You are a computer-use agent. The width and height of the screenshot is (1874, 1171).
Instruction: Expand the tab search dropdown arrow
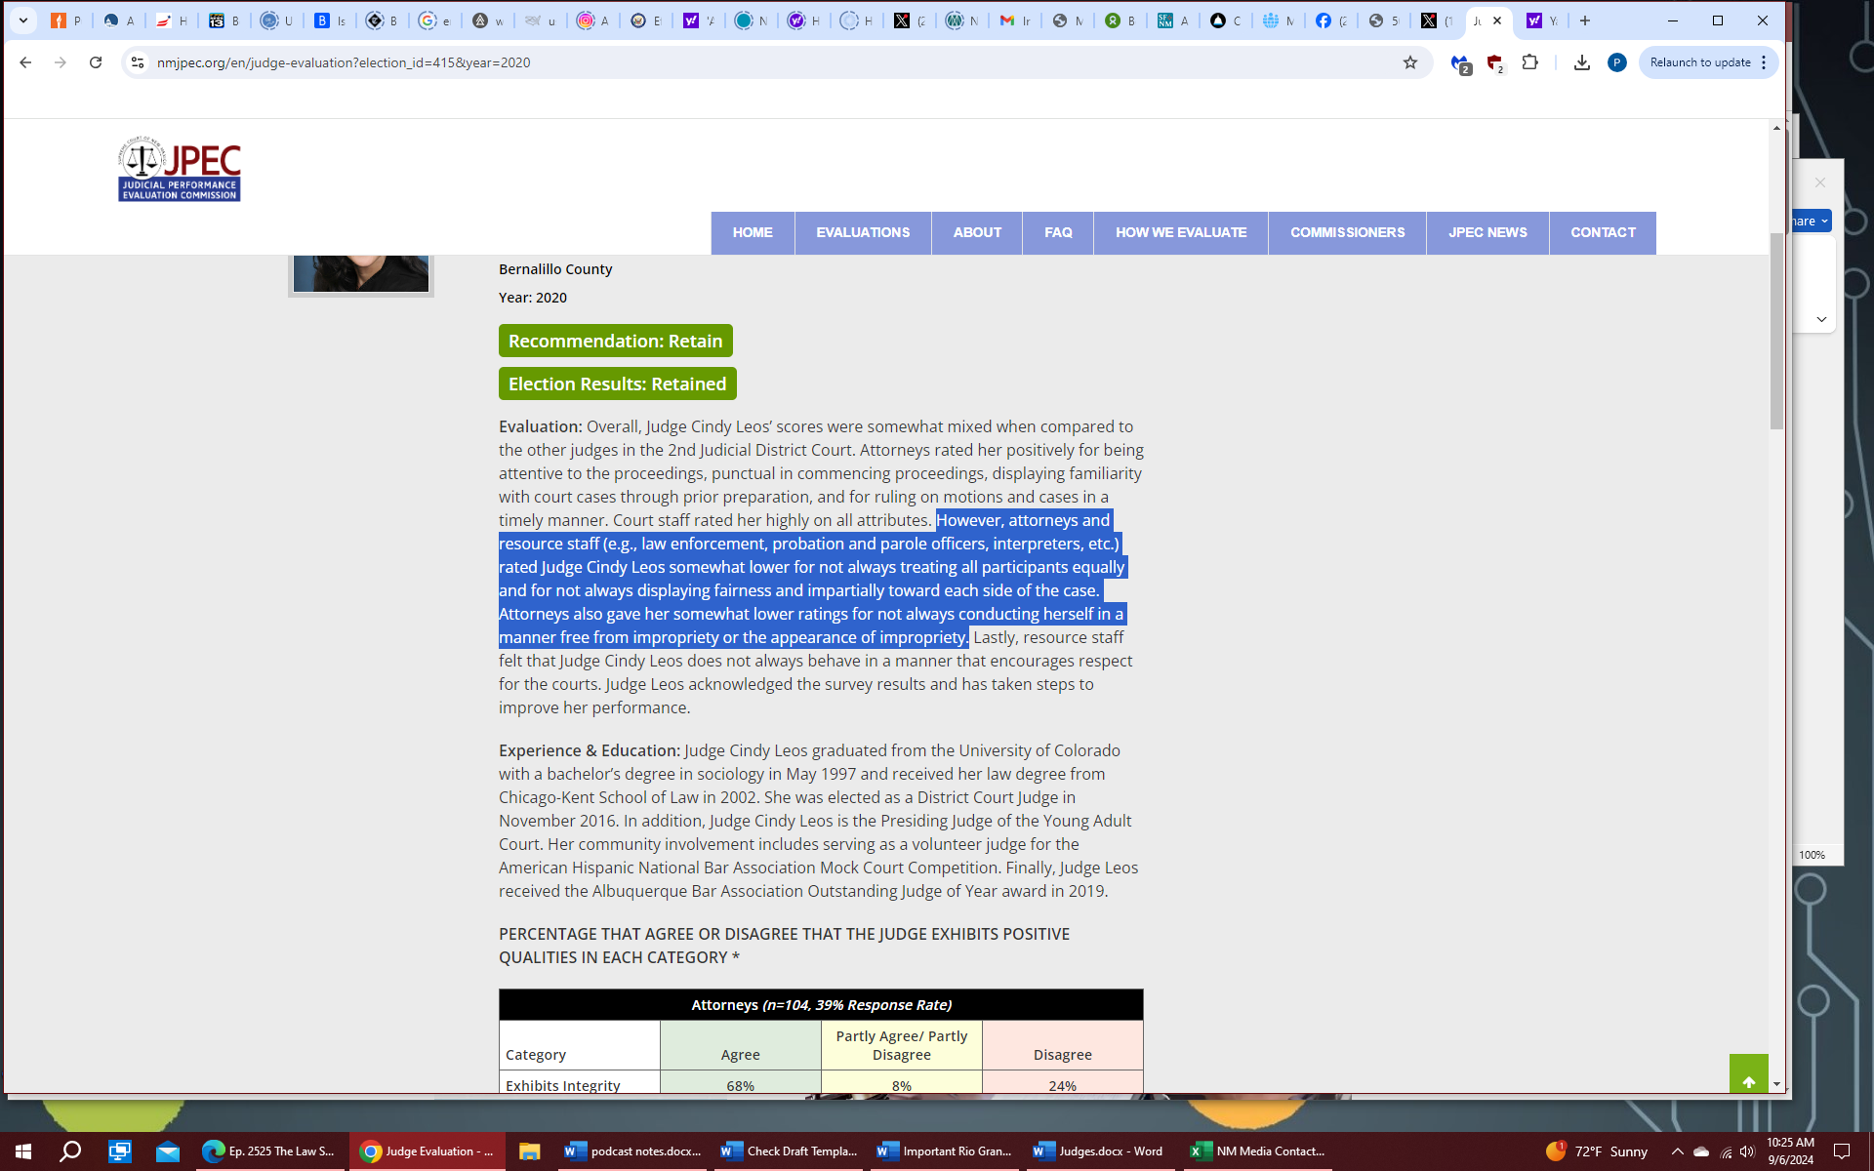click(x=23, y=20)
